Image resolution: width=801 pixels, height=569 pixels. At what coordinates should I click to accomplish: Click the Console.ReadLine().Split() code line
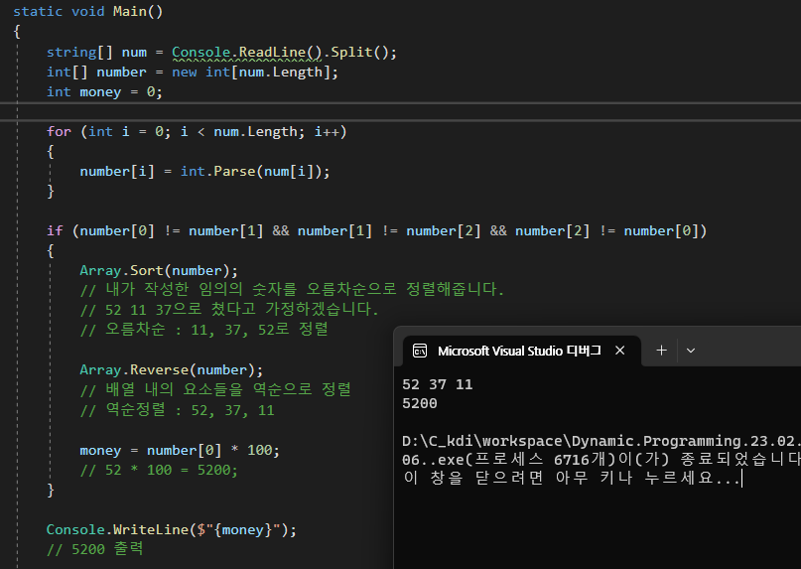[221, 53]
